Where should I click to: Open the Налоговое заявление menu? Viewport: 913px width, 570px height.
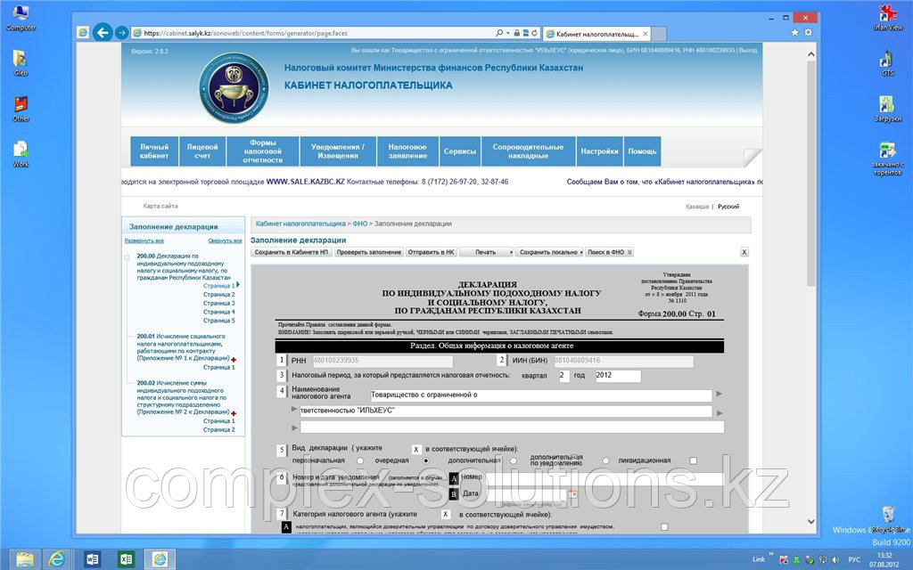pos(407,151)
